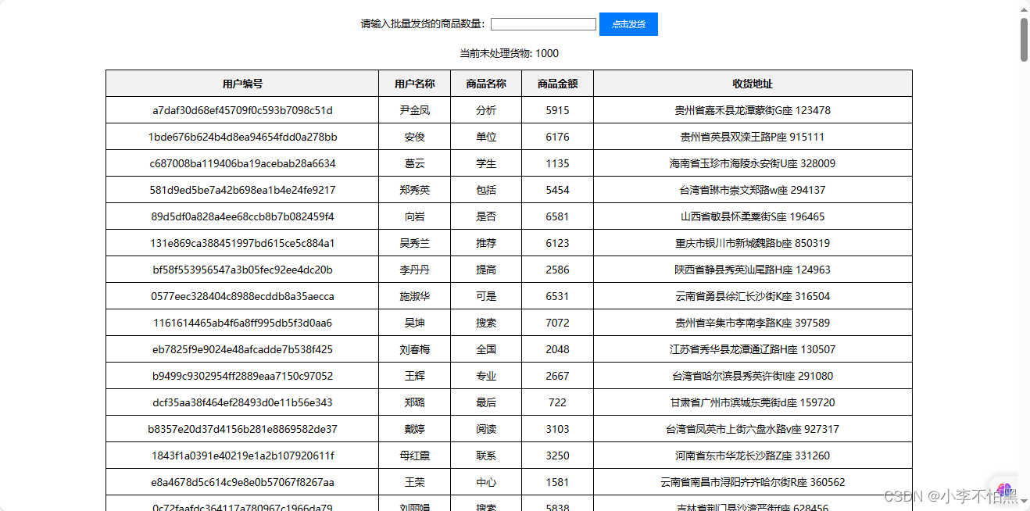Screen dimensions: 1030x511
Task: Click the blue 点击发货 button
Action: [628, 24]
